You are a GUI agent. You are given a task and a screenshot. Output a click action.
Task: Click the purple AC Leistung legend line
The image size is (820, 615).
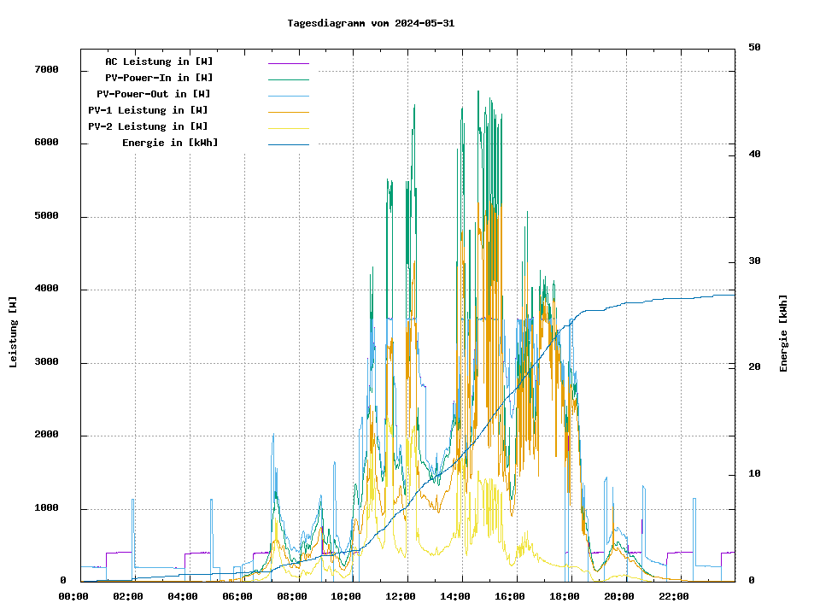click(288, 62)
